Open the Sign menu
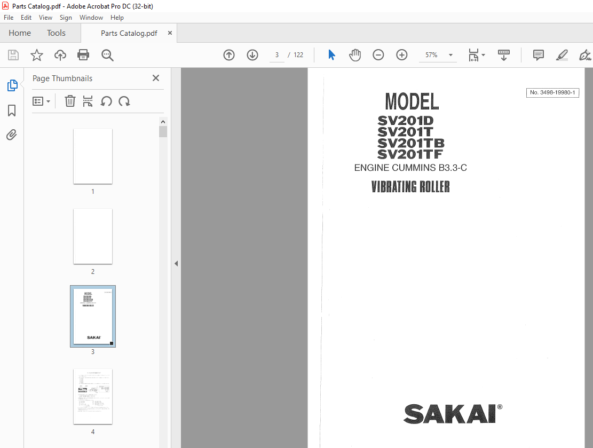Screen dimensions: 593x448 [x=66, y=18]
